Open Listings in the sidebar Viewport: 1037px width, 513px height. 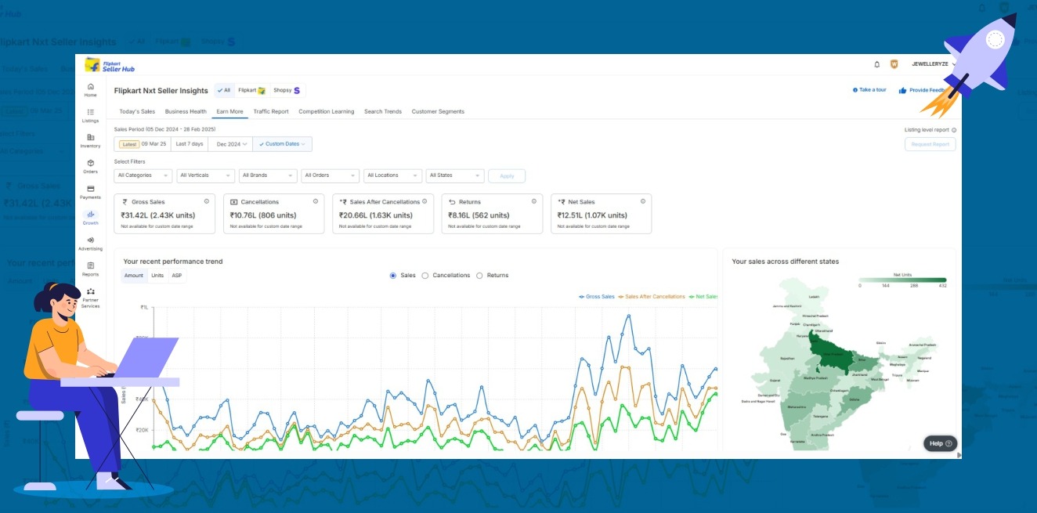(x=90, y=115)
